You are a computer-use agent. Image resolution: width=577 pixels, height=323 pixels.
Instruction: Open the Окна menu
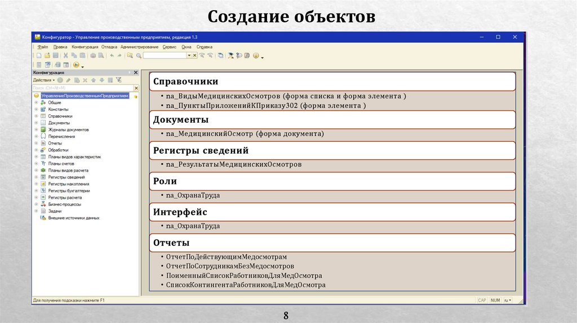186,47
